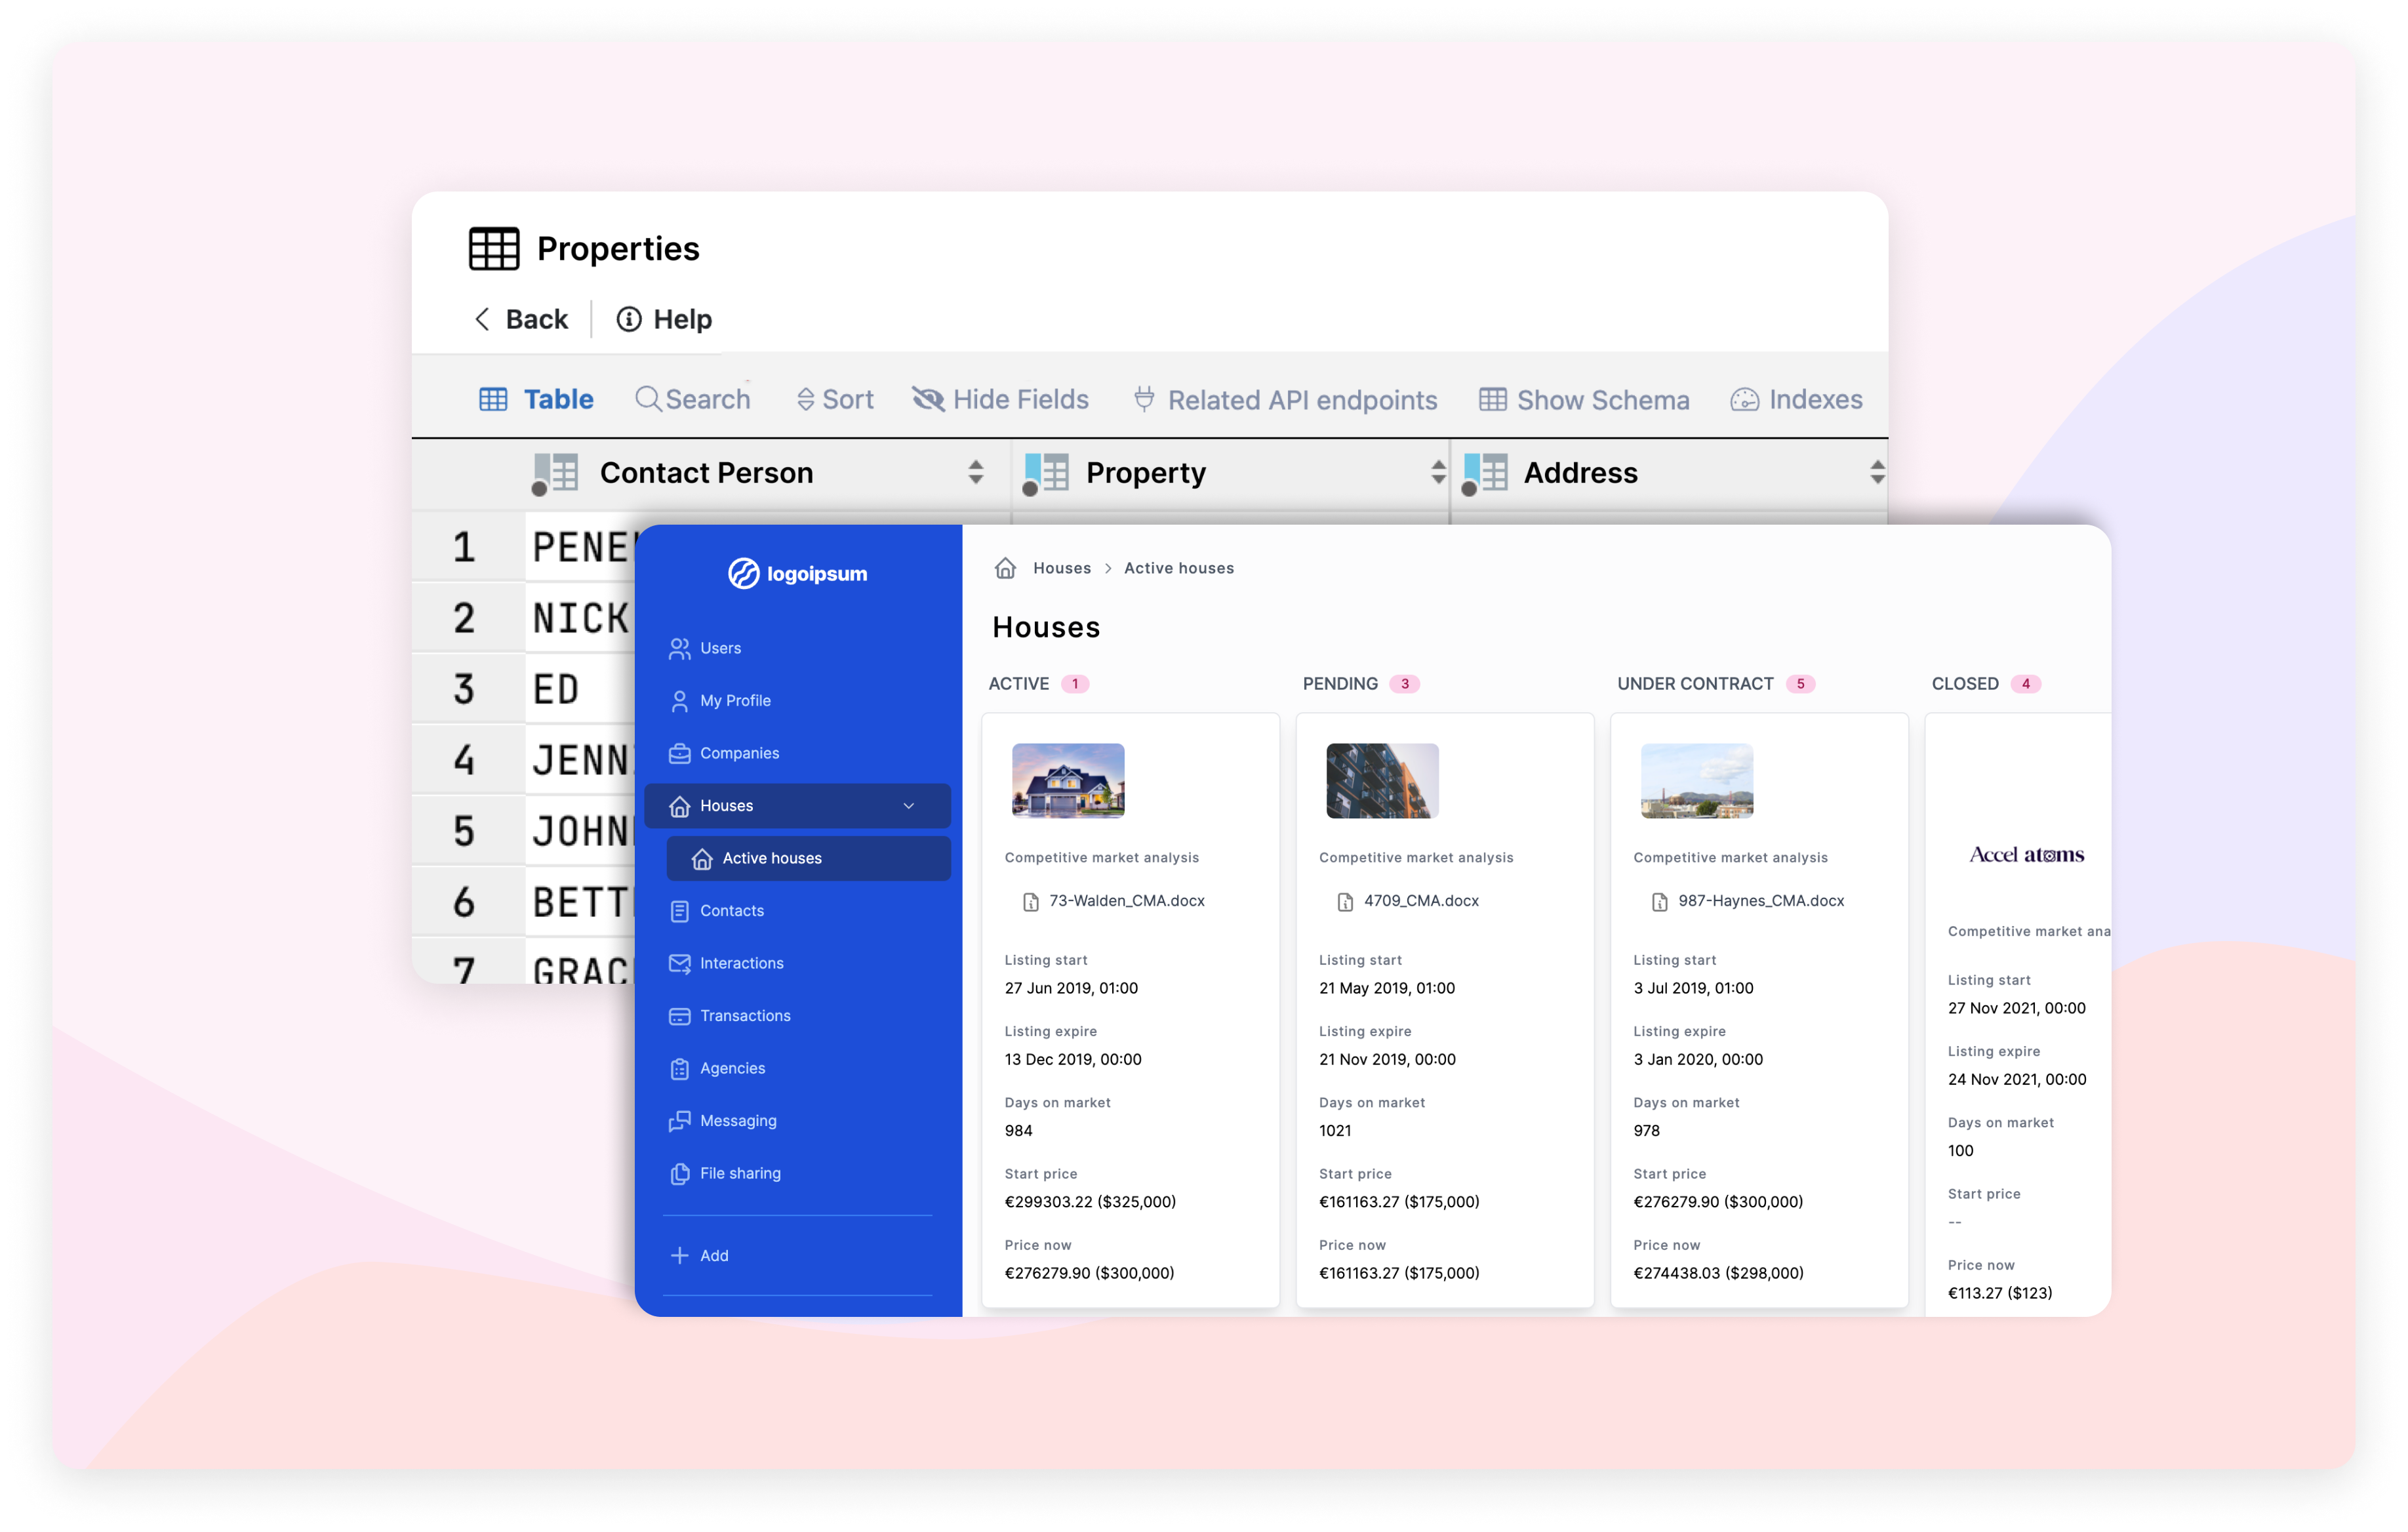The image size is (2408, 1532).
Task: Click the Agencies clipboard icon
Action: (680, 1068)
